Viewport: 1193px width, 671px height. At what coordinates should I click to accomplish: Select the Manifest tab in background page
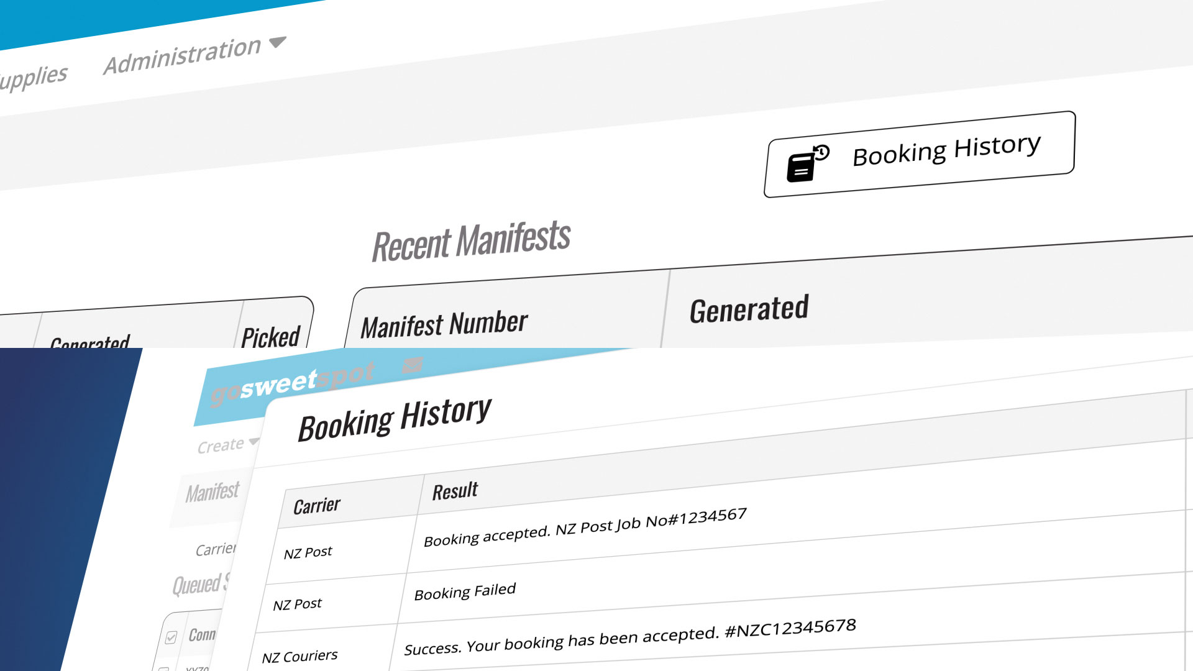(x=213, y=492)
